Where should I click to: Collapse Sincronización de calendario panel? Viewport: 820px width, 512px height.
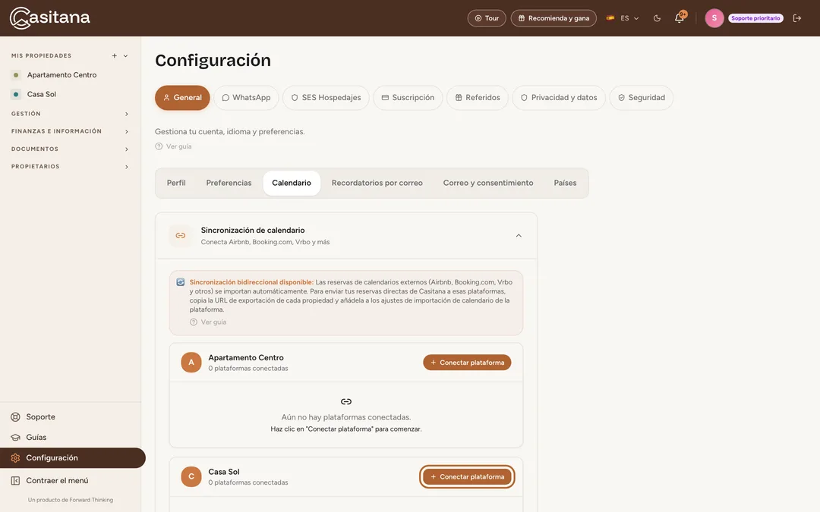519,236
